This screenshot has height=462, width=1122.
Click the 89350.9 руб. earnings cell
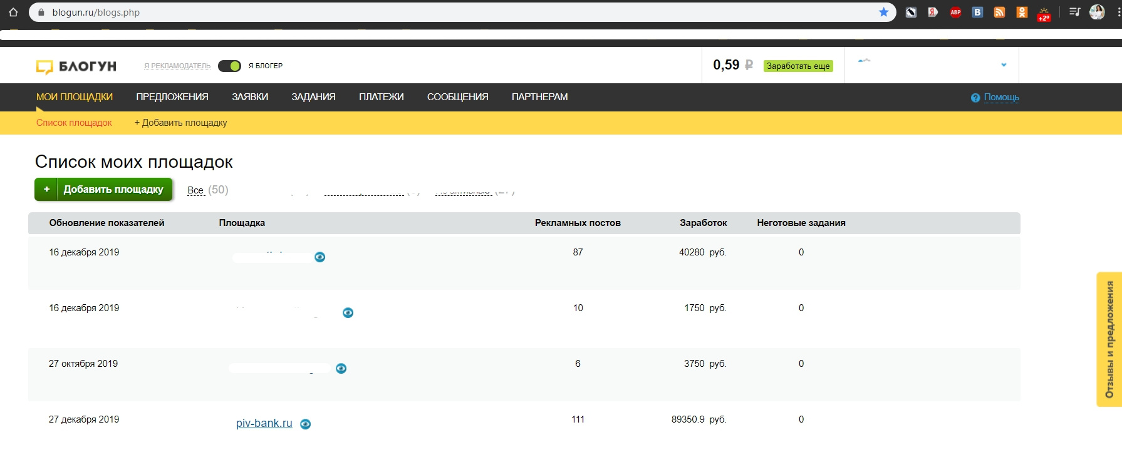point(699,419)
